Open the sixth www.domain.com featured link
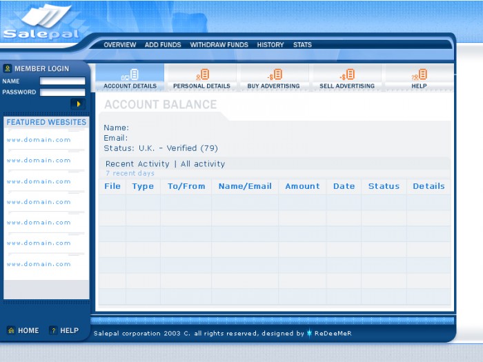The height and width of the screenshot is (362, 483). click(39, 243)
